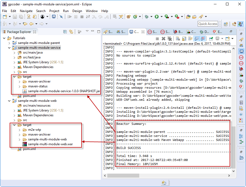The height and width of the screenshot is (187, 246).
Task: Open the Project menu
Action: (x=54, y=11)
